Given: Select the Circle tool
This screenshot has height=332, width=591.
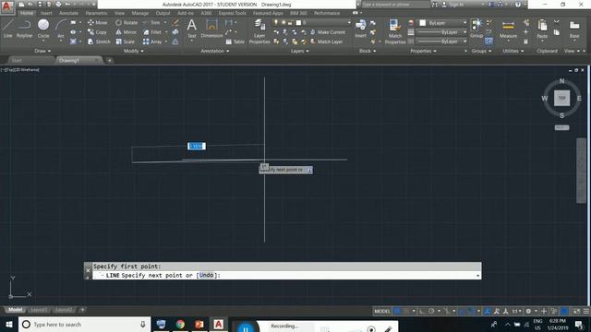Looking at the screenshot, I should point(43,29).
